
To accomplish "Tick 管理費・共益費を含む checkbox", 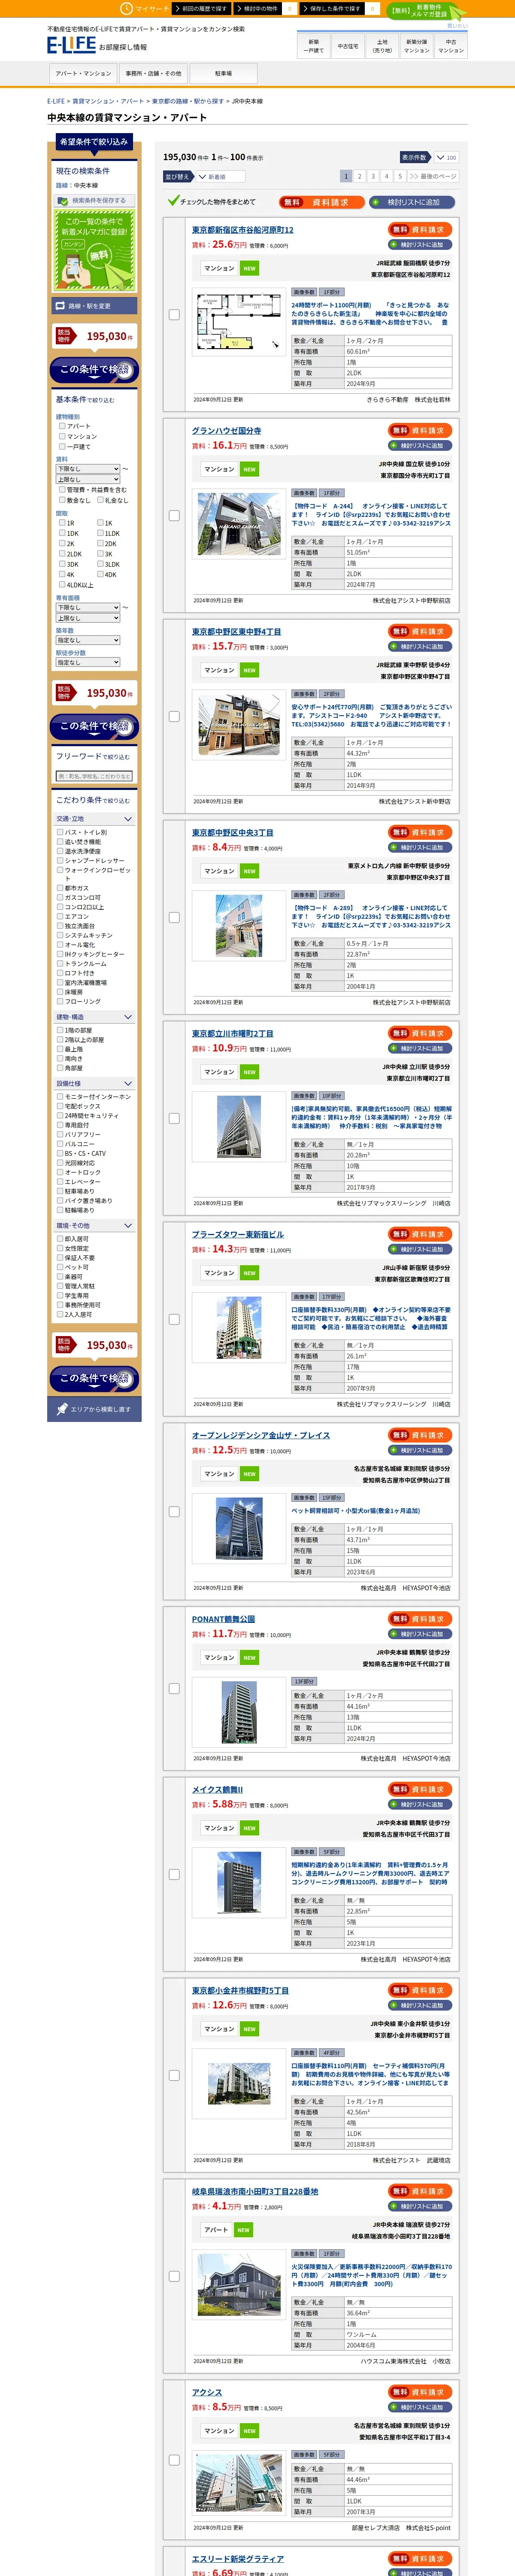I will click(62, 490).
